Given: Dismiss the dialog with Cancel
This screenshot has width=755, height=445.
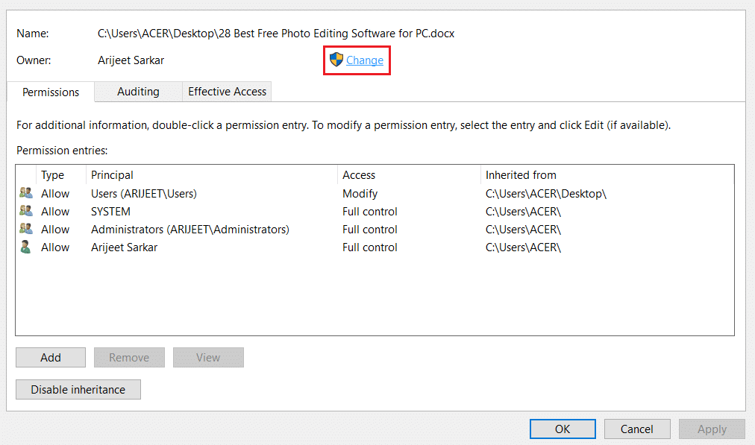Looking at the screenshot, I should coord(637,429).
